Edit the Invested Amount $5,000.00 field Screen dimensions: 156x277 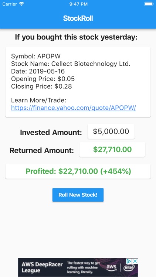pyautogui.click(x=111, y=131)
